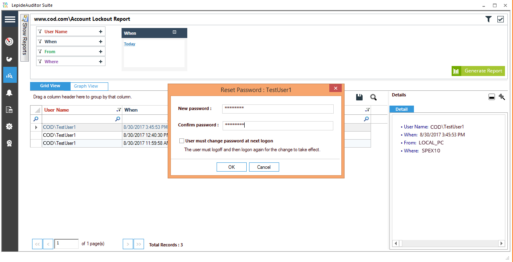The height and width of the screenshot is (262, 513).
Task: Click the pin icon in Details pane
Action: 502,97
